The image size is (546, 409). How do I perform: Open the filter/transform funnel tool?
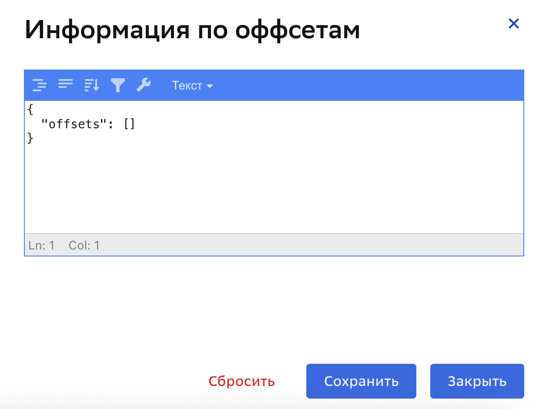tap(118, 85)
